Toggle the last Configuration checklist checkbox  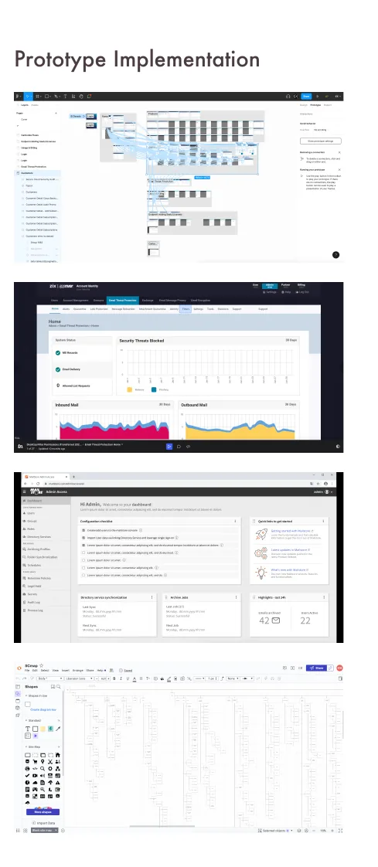click(83, 576)
